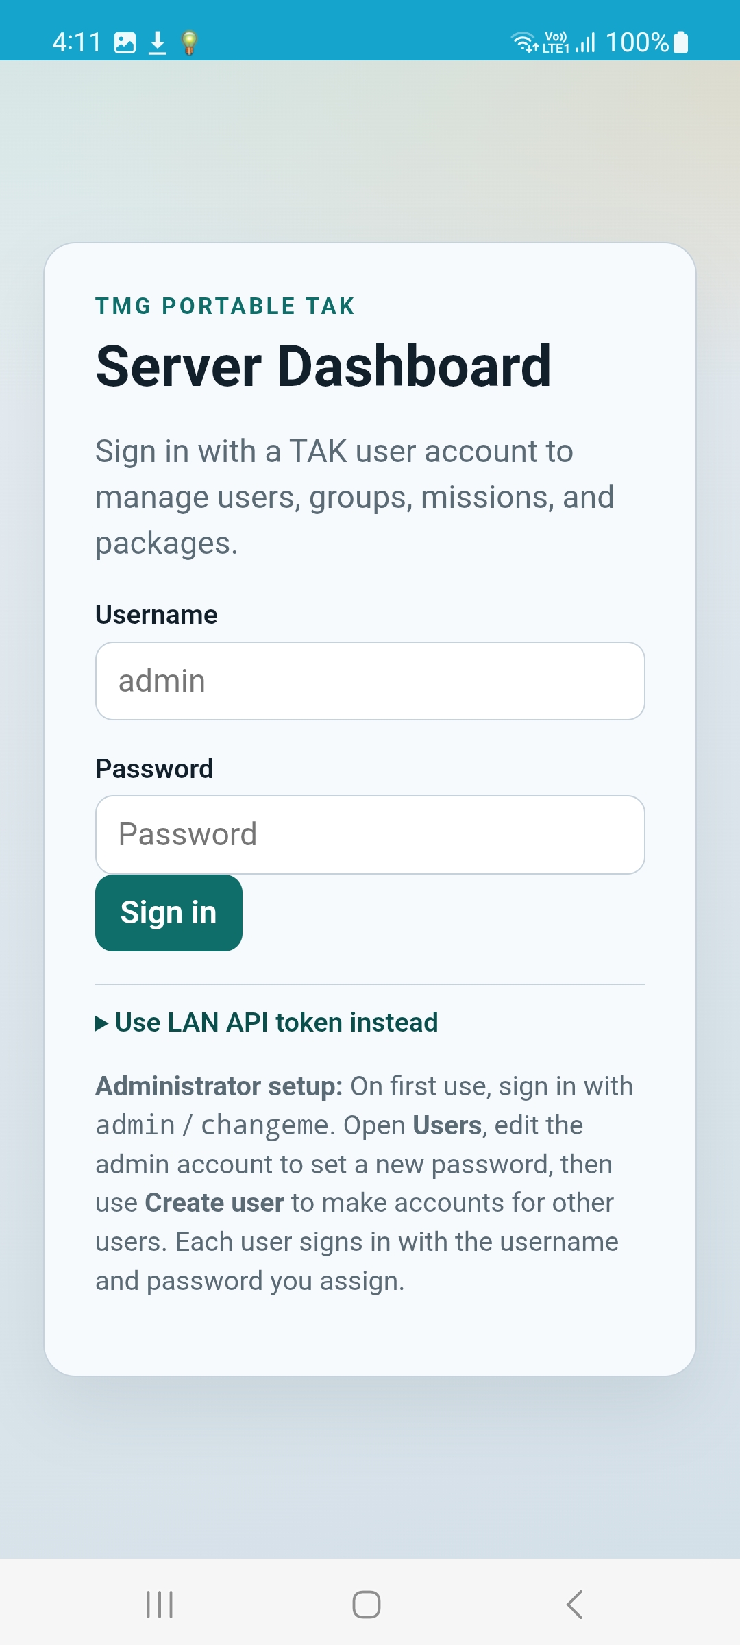The image size is (740, 1645).
Task: Expand 'Use LAN API token instead'
Action: [267, 1023]
